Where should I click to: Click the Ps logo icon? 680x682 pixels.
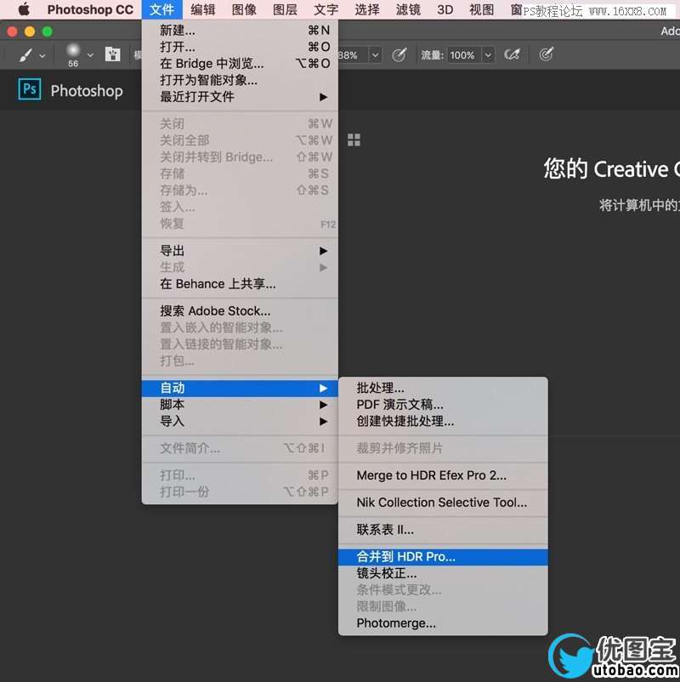(30, 89)
